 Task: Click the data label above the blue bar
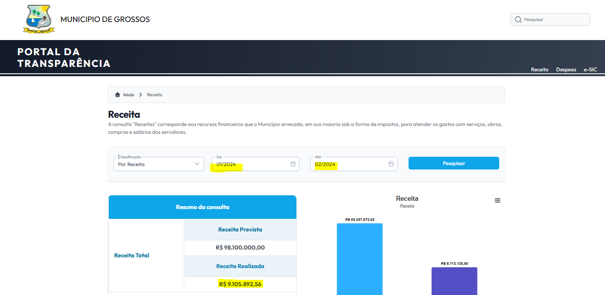pos(360,219)
